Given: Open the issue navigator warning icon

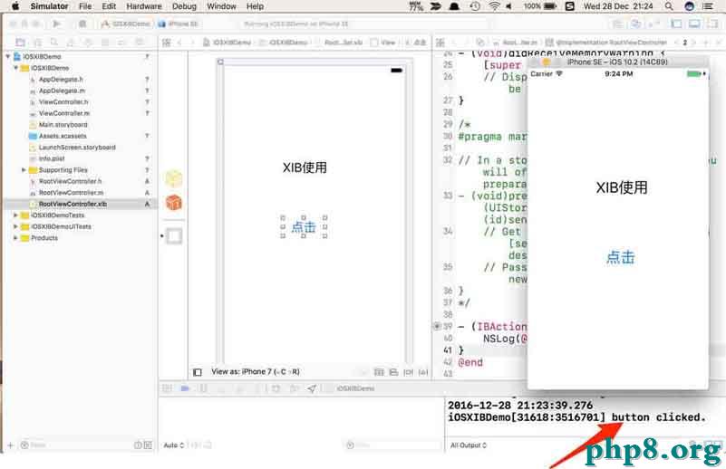Looking at the screenshot, I should tap(71, 42).
